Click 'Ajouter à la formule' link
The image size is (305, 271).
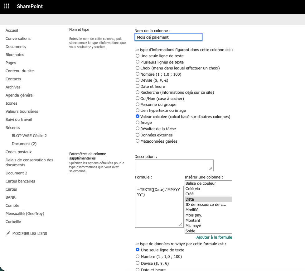tap(214, 237)
